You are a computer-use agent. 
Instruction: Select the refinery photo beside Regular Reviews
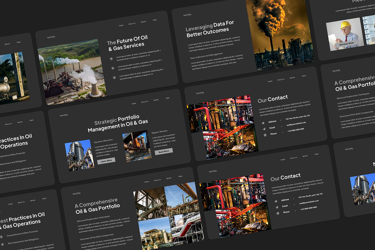pyautogui.click(x=137, y=146)
